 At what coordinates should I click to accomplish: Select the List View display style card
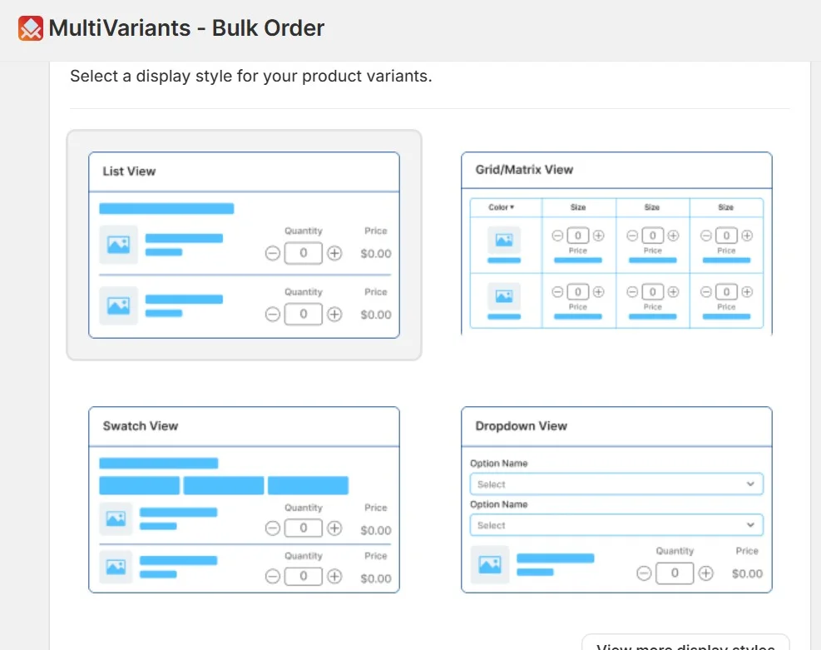(244, 246)
